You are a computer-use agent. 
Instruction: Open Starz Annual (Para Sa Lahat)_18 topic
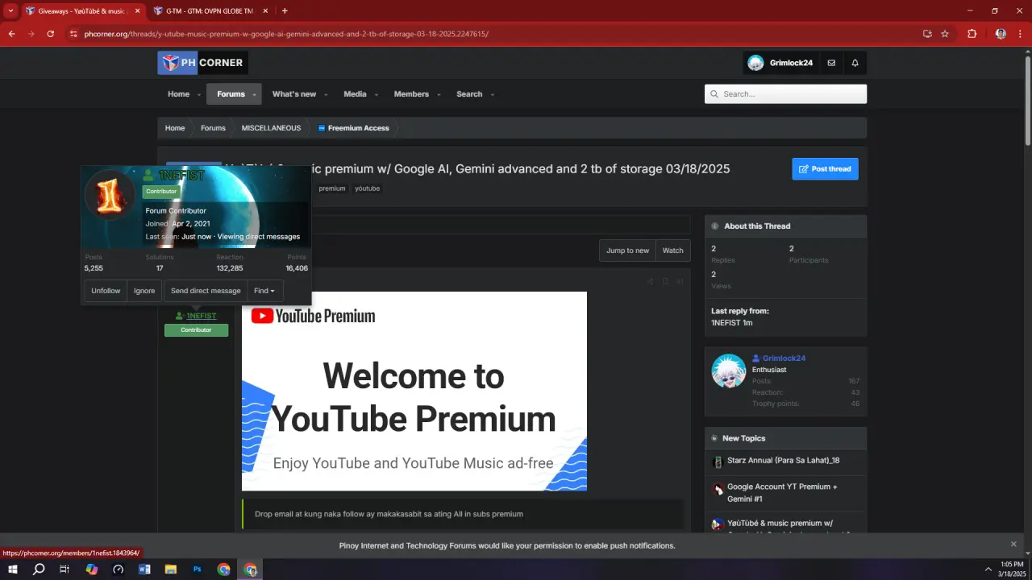click(783, 461)
